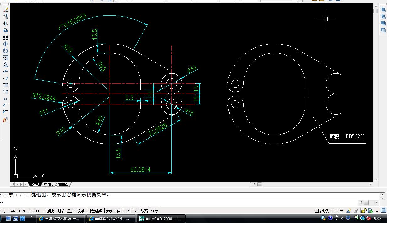Image resolution: width=402 pixels, height=251 pixels.
Task: Toggle 栅格 grid display
Action: tap(61, 211)
